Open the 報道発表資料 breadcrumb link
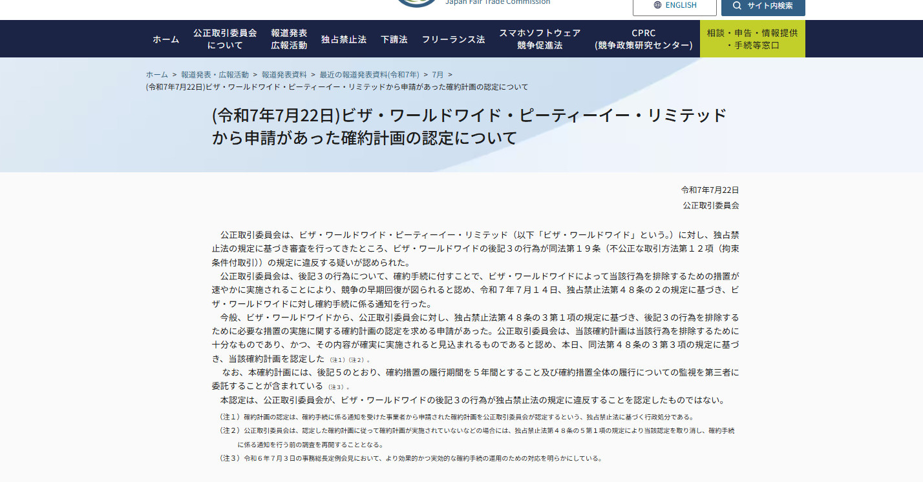 click(284, 75)
